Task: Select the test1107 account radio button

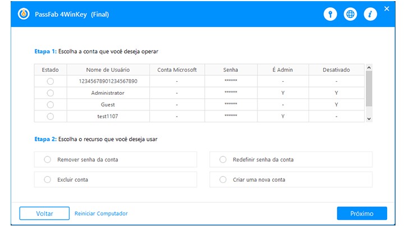Action: tap(50, 116)
